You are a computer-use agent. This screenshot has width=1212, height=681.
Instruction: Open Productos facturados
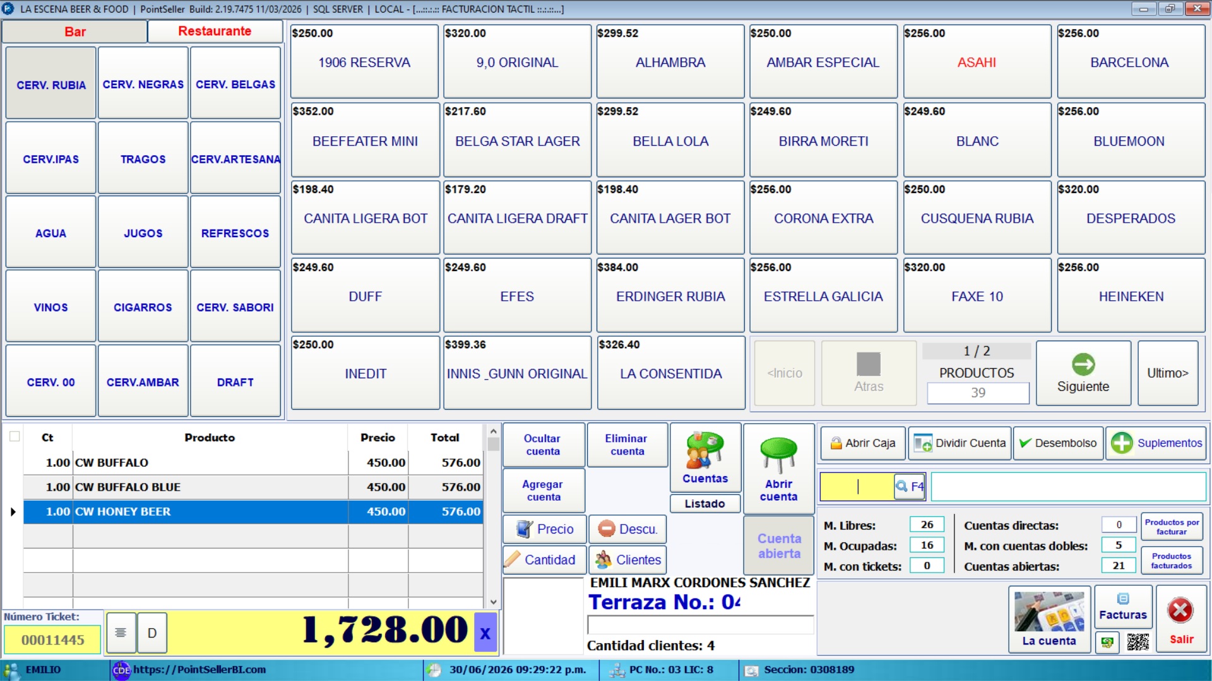[1172, 561]
